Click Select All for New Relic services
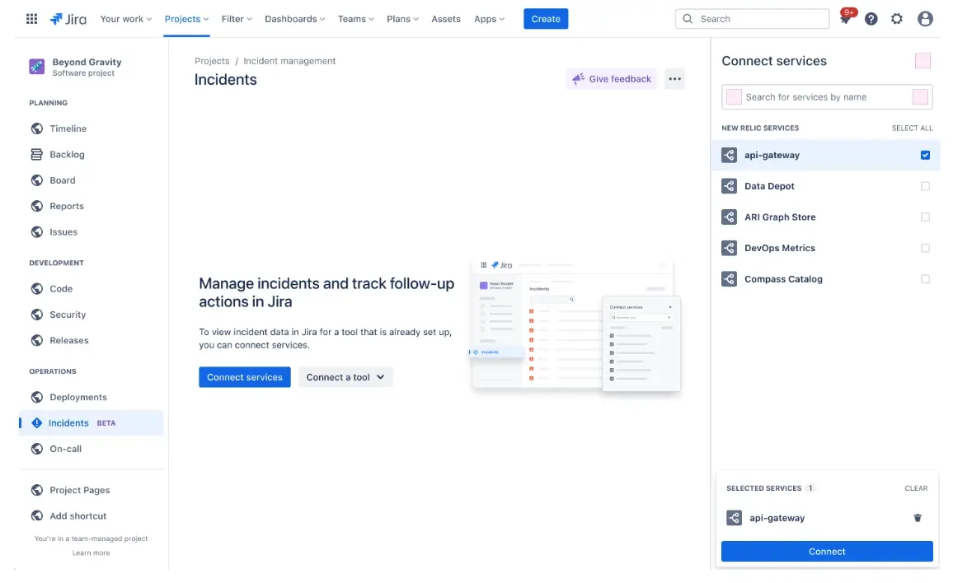 click(912, 128)
